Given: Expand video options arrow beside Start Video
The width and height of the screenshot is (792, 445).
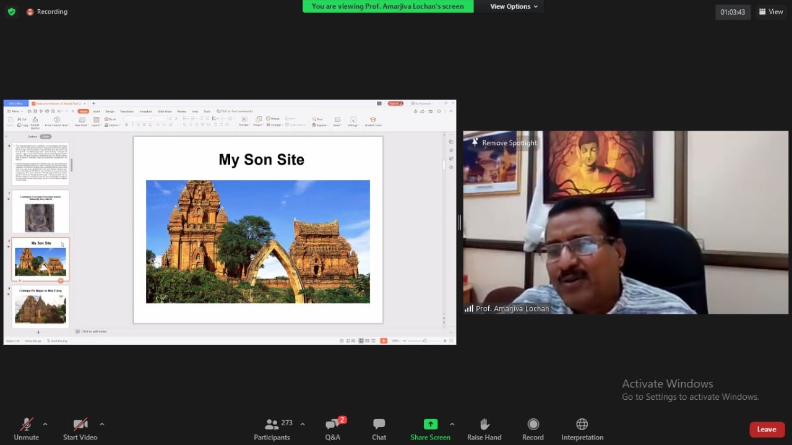Looking at the screenshot, I should coord(102,425).
